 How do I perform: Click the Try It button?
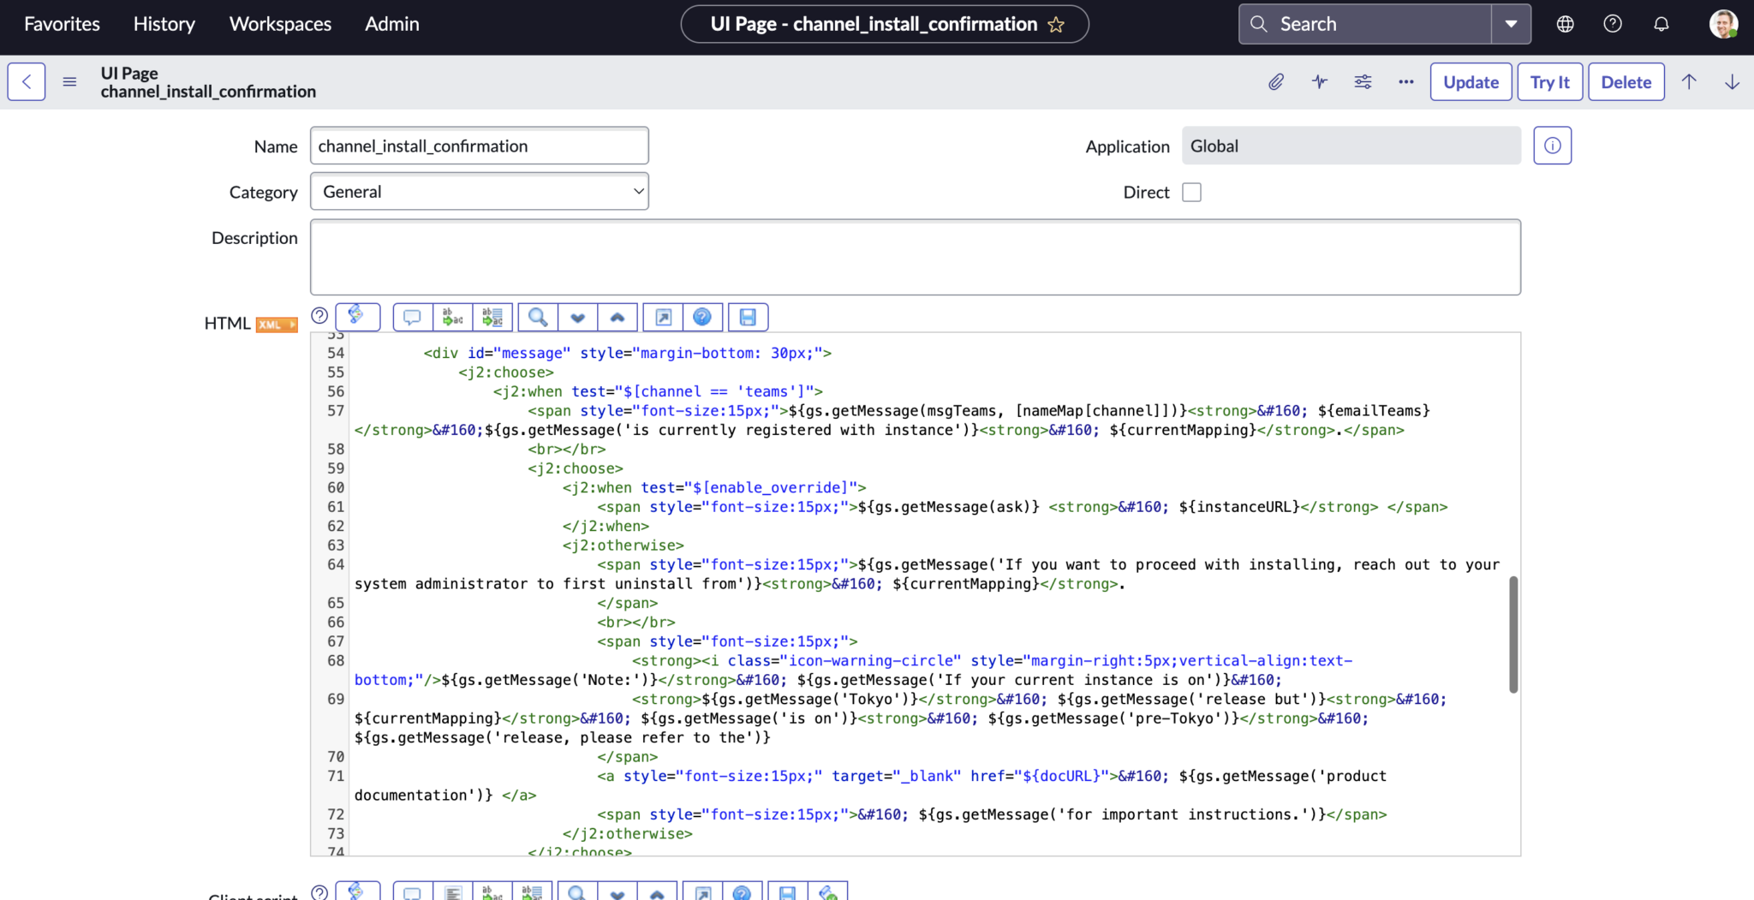point(1549,81)
